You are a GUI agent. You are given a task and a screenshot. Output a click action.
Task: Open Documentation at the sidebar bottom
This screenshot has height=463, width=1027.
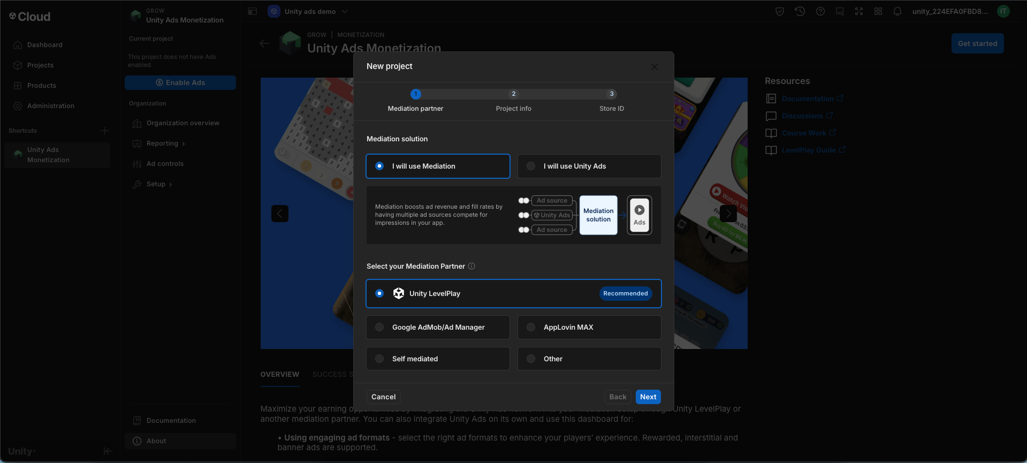click(180, 421)
